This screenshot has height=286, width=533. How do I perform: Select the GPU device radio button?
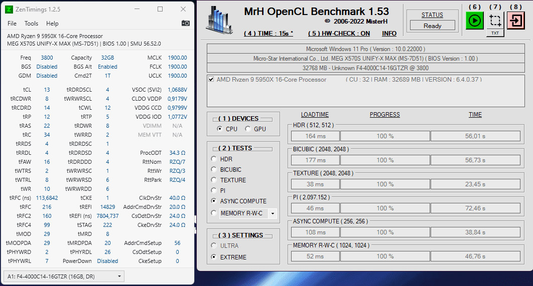(x=248, y=129)
